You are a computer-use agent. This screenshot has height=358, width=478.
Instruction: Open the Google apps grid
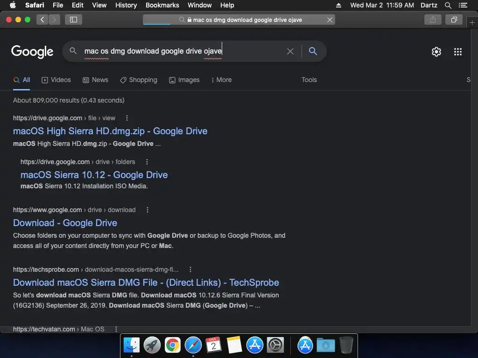click(x=458, y=52)
